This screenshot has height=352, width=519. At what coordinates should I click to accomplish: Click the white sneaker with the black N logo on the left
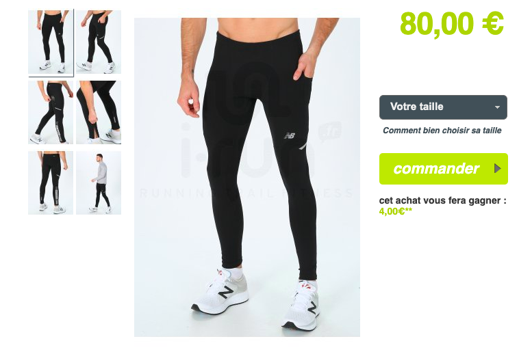pos(220,291)
